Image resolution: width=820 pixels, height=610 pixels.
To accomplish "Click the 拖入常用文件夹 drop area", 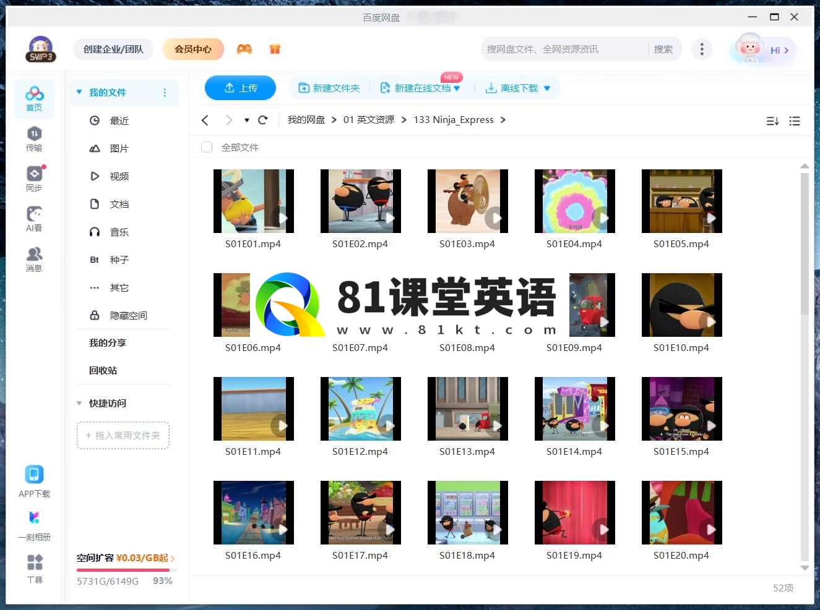I will click(x=123, y=435).
